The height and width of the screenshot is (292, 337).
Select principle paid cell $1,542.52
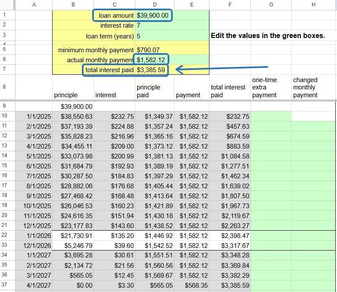point(155,245)
